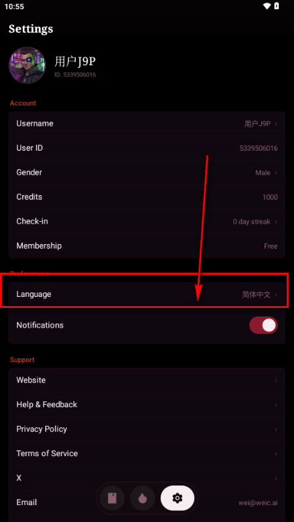Open the Check-in streak row
This screenshot has width=294, height=522.
(147, 221)
